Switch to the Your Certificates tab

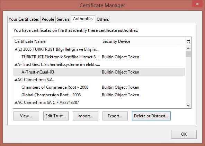coord(24,19)
